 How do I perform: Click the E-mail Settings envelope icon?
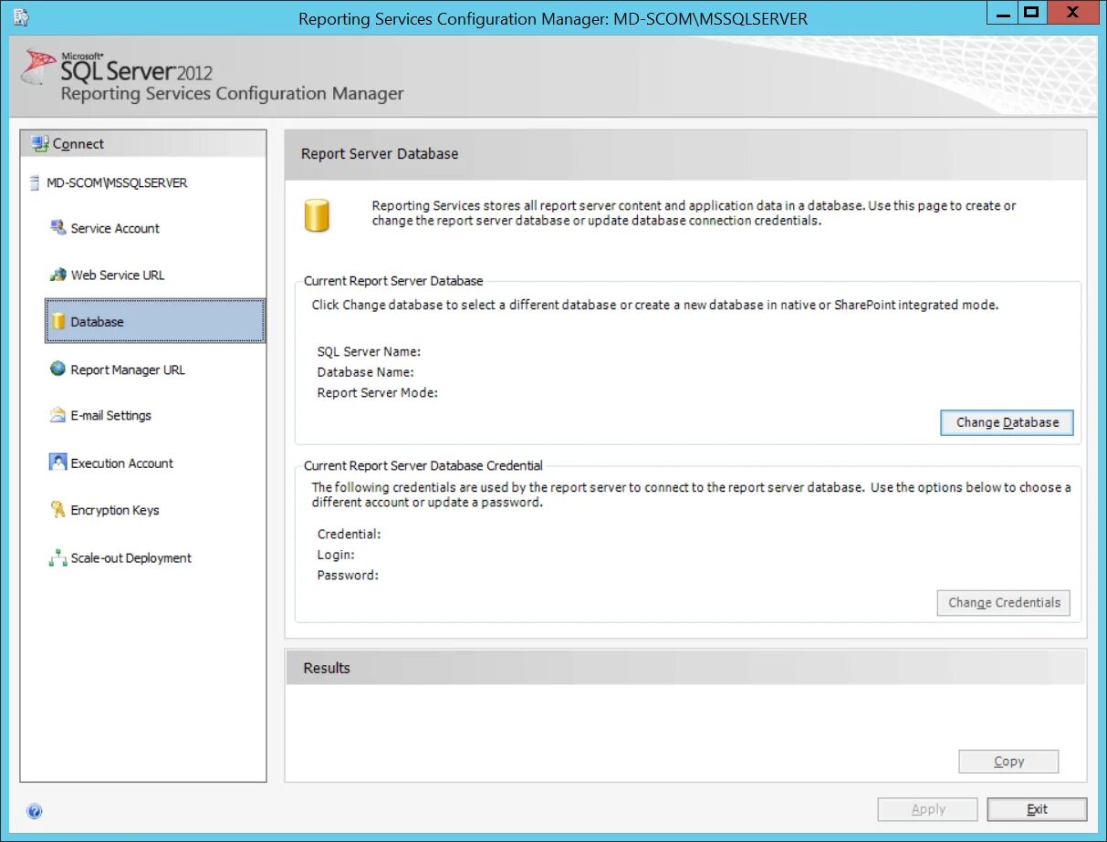click(x=57, y=415)
